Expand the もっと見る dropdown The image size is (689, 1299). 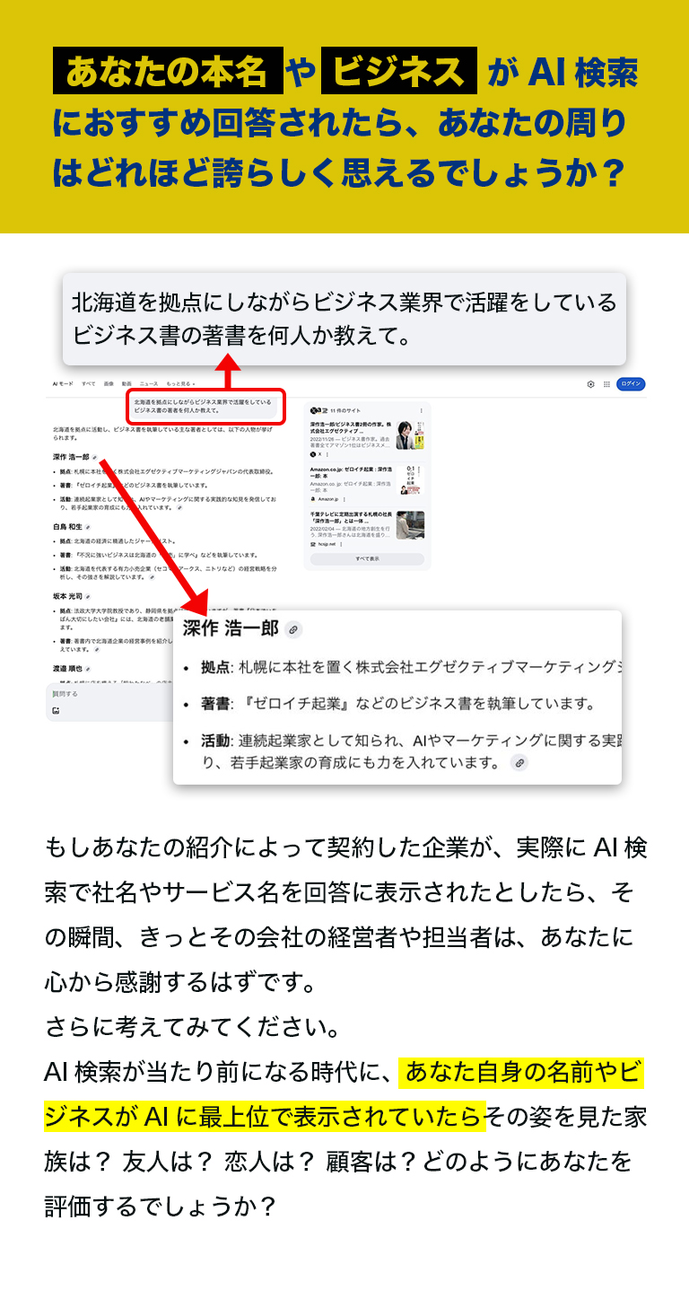(180, 383)
